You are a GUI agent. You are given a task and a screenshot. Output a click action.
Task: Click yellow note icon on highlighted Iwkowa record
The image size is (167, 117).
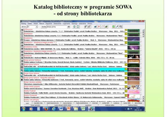click(x=126, y=69)
